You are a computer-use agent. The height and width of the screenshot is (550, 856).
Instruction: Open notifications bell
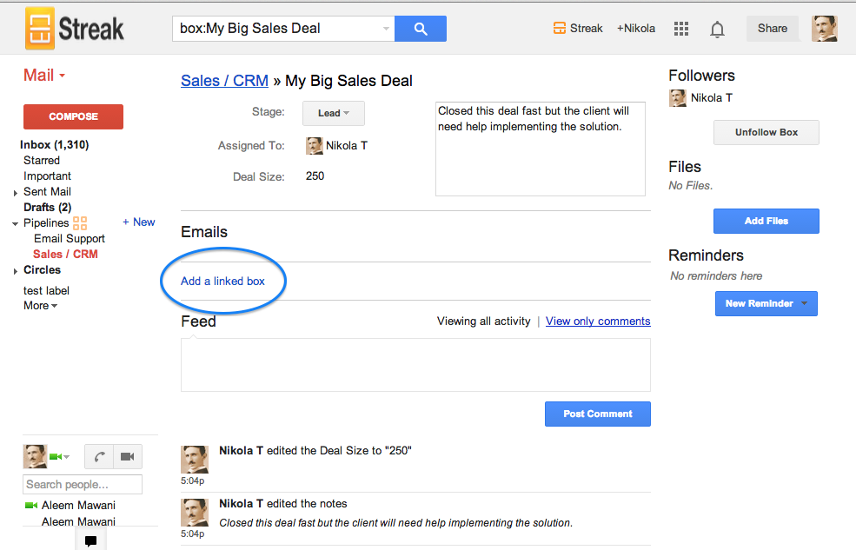point(717,29)
